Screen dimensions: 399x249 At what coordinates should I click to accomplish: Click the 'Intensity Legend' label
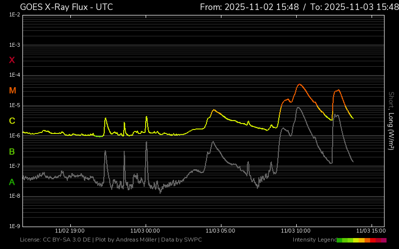(315, 240)
